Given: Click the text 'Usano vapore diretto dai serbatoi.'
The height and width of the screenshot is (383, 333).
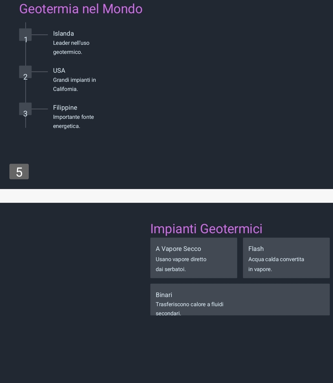Looking at the screenshot, I should point(181,264).
